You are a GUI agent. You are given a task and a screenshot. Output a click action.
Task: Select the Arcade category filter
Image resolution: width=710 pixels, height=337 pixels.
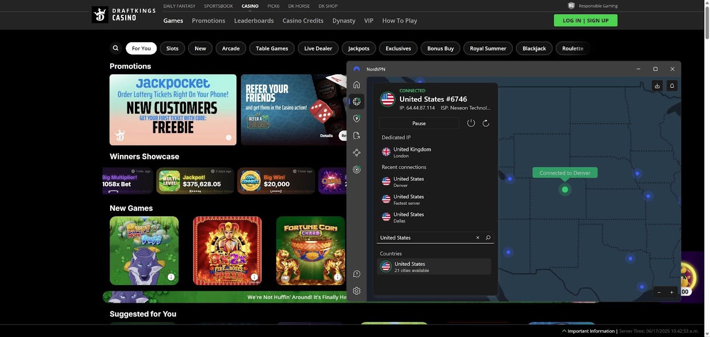coord(231,48)
